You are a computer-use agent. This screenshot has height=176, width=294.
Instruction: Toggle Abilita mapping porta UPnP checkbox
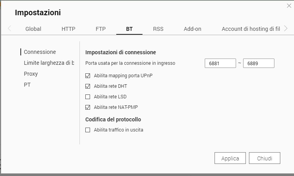(x=88, y=76)
